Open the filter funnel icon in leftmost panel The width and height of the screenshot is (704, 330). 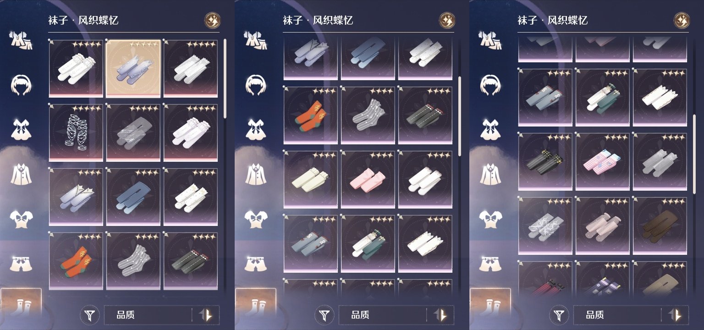[91, 315]
